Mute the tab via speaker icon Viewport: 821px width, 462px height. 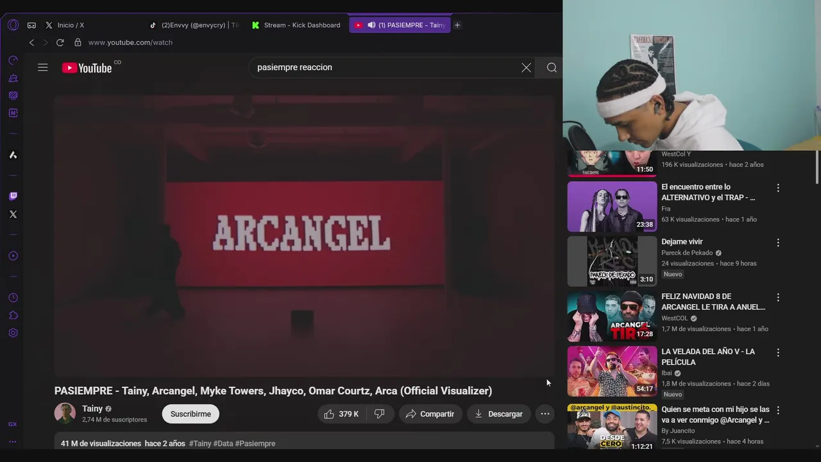coord(371,25)
